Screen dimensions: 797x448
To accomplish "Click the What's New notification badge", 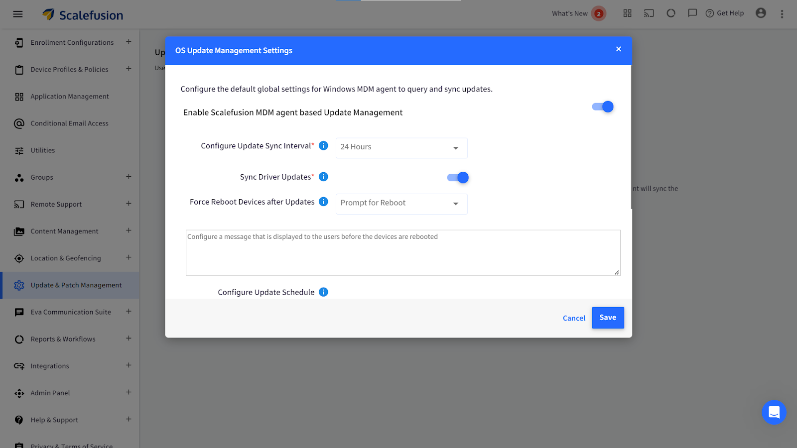I will click(599, 14).
